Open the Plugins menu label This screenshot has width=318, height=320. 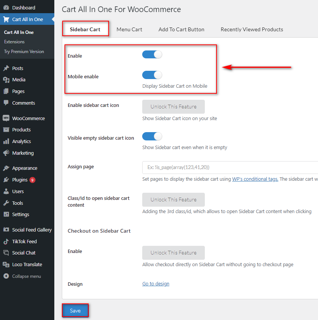[20, 180]
